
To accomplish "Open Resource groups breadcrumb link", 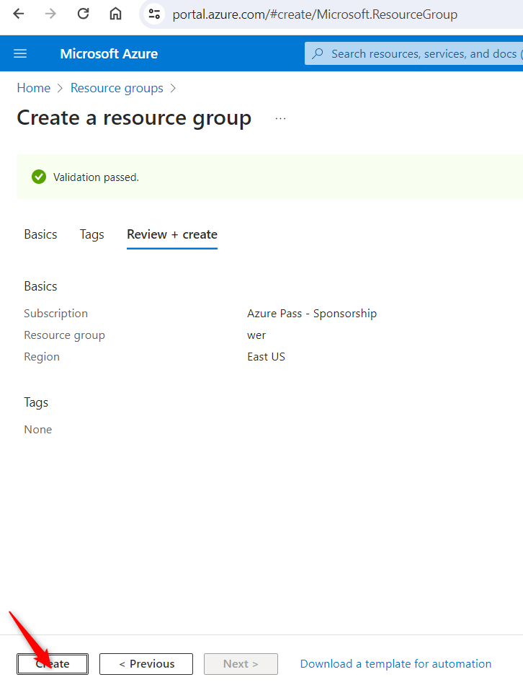I will [x=117, y=88].
